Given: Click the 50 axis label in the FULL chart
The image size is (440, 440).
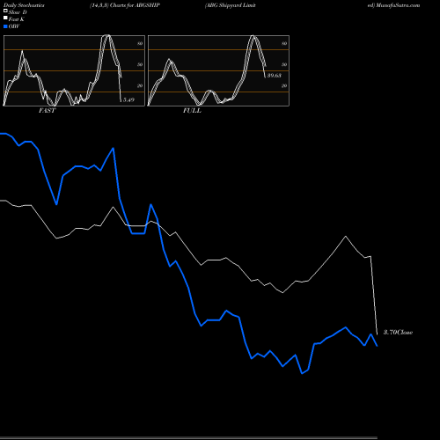Looking at the screenshot, I should coord(284,64).
